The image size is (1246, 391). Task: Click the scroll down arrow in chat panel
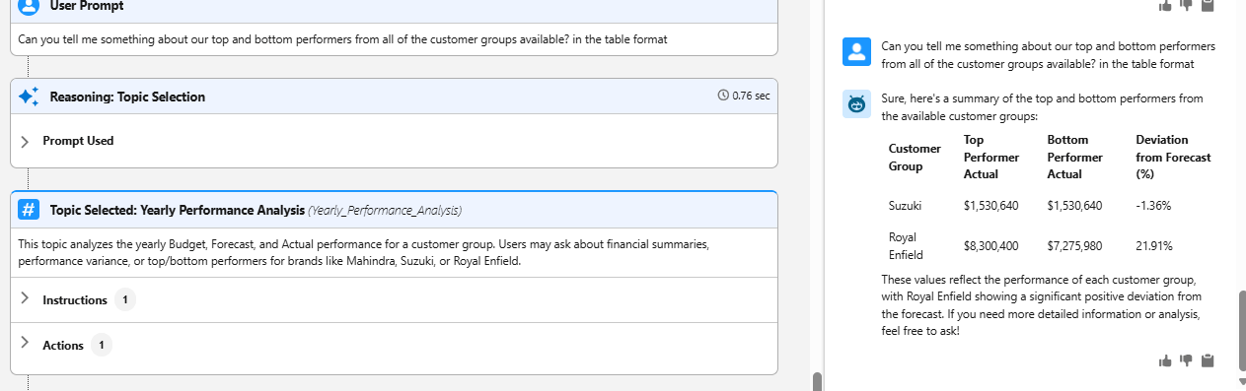point(1241,381)
